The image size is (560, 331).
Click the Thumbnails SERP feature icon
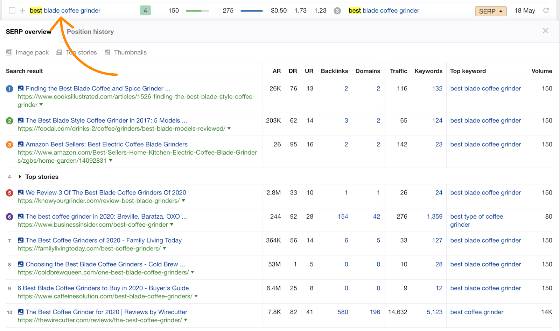click(107, 52)
